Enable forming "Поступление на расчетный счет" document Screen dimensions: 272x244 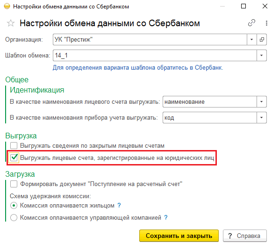(x=14, y=184)
